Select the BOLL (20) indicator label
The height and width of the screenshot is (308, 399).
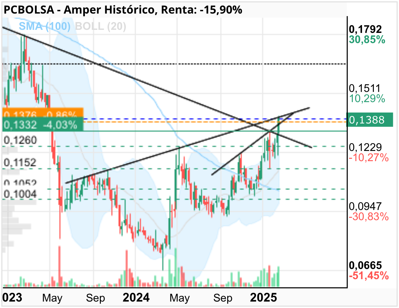[x=101, y=26]
